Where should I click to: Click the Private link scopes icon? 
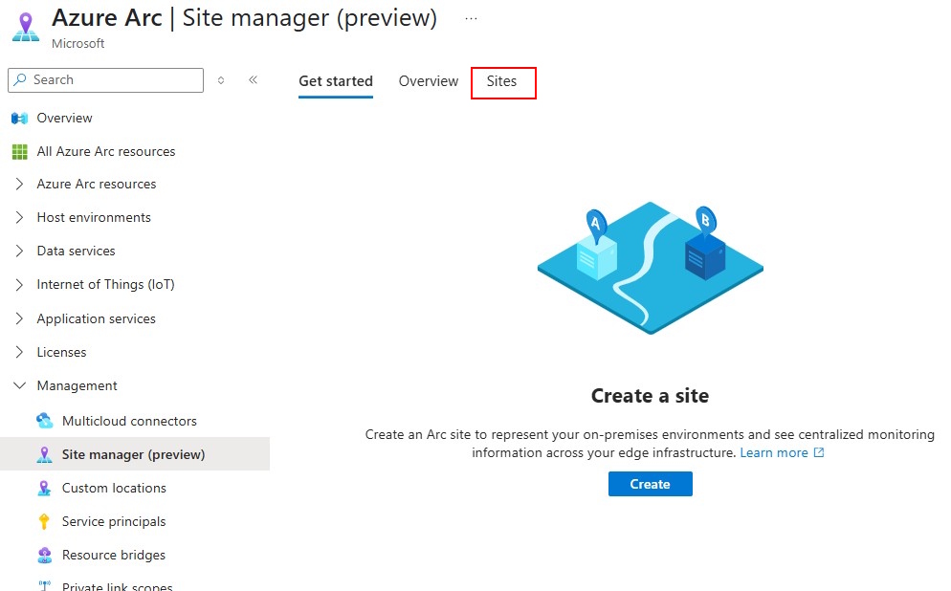click(x=44, y=585)
